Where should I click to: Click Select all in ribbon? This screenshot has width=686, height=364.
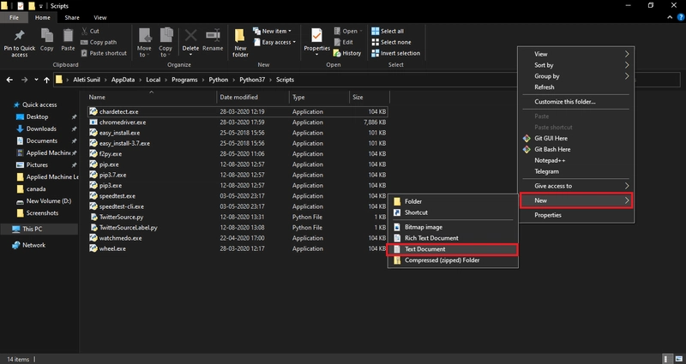(x=388, y=31)
